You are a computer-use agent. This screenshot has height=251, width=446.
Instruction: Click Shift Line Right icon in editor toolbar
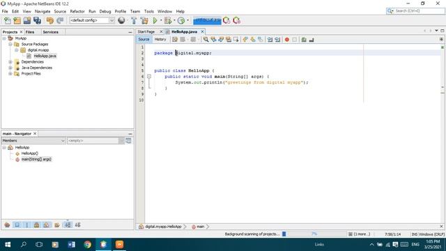point(277,40)
